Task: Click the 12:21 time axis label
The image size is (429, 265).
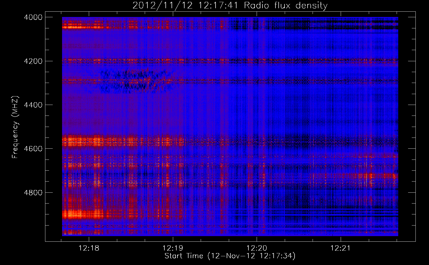Action: tap(340, 248)
